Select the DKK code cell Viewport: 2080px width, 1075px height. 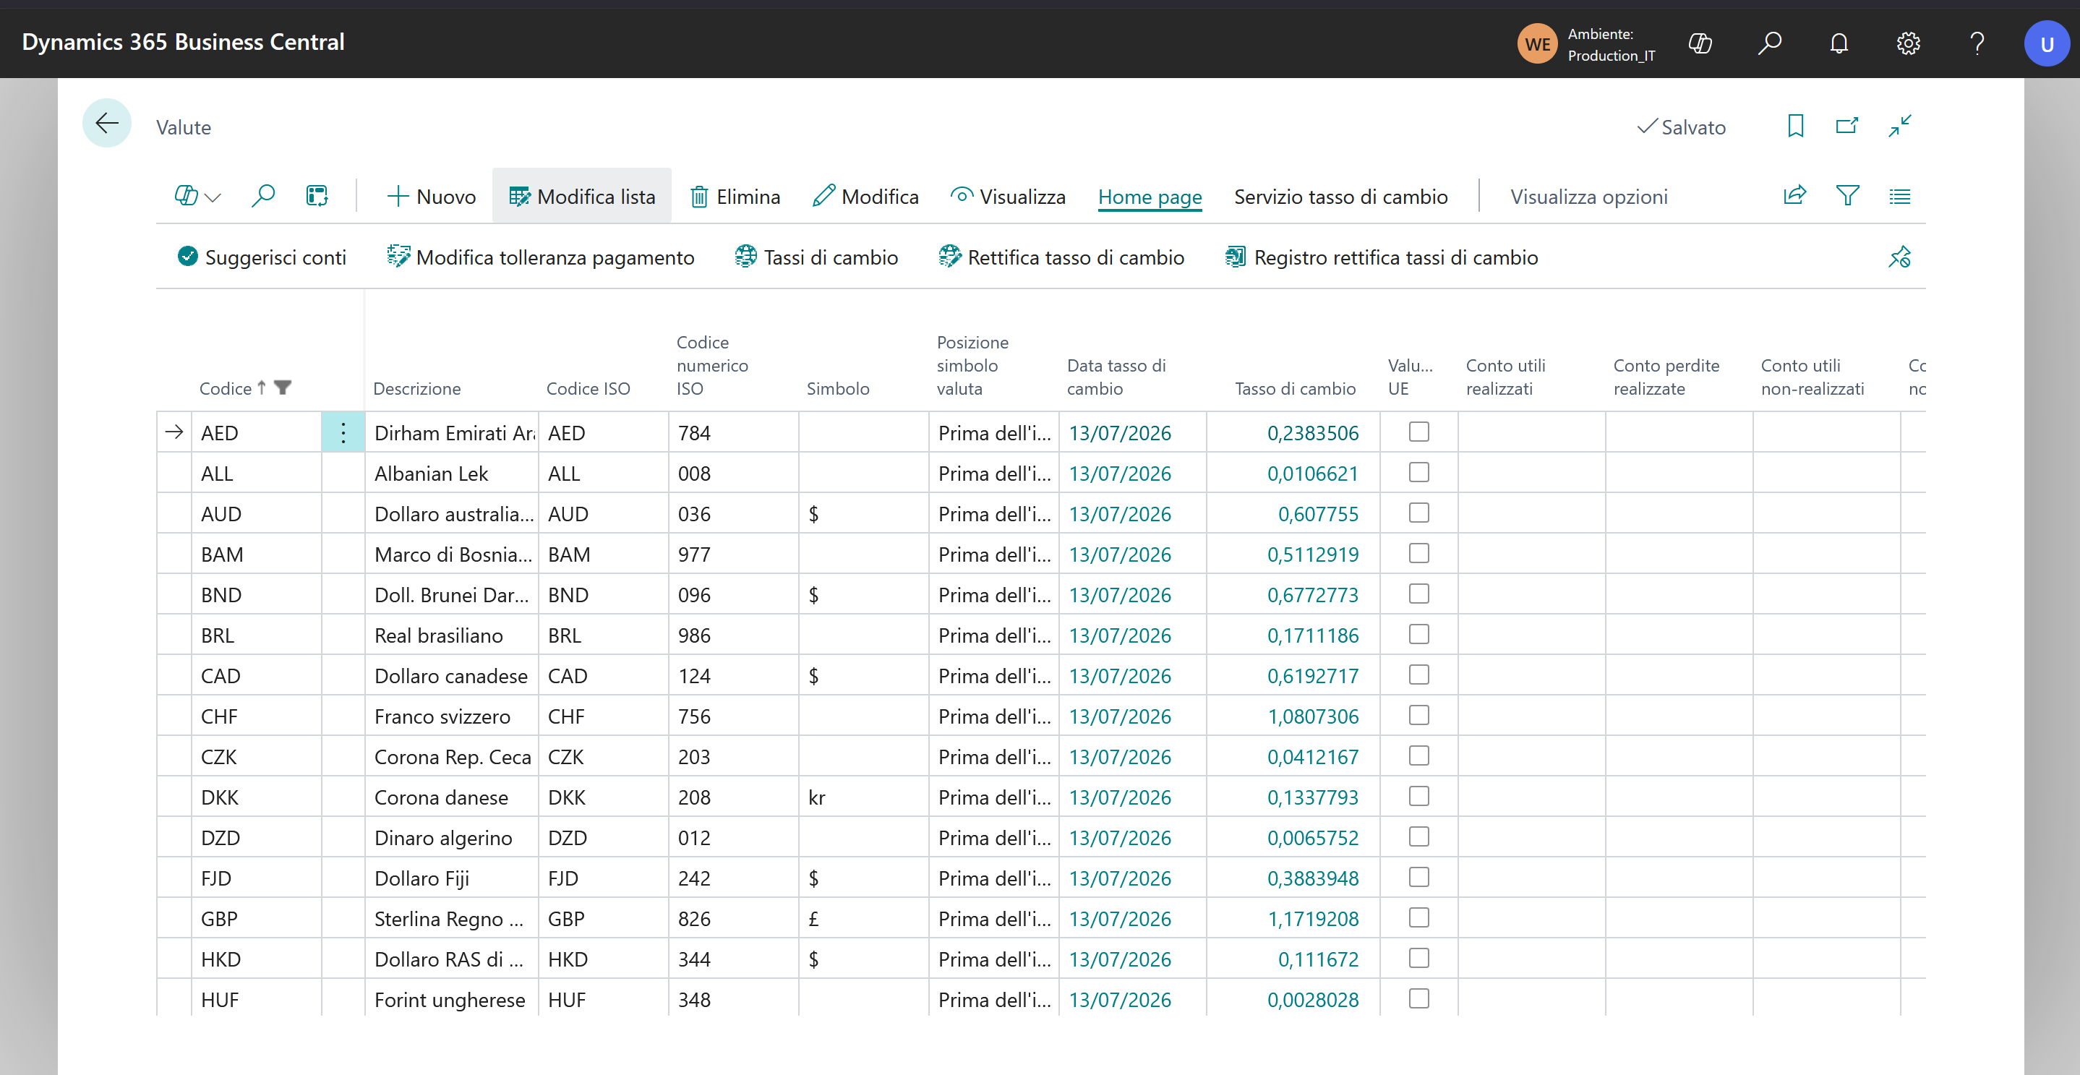256,797
